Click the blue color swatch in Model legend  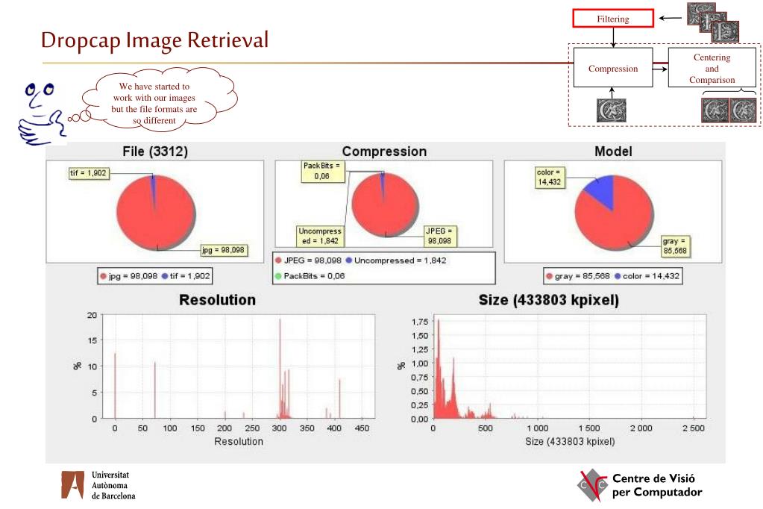coord(618,276)
